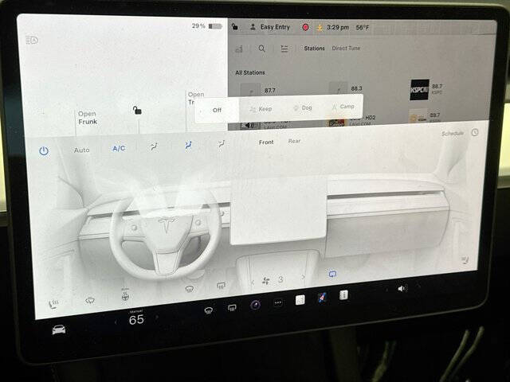Switch to the Rear climate tab

coord(294,141)
